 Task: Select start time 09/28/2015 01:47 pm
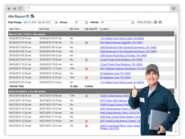20,82
